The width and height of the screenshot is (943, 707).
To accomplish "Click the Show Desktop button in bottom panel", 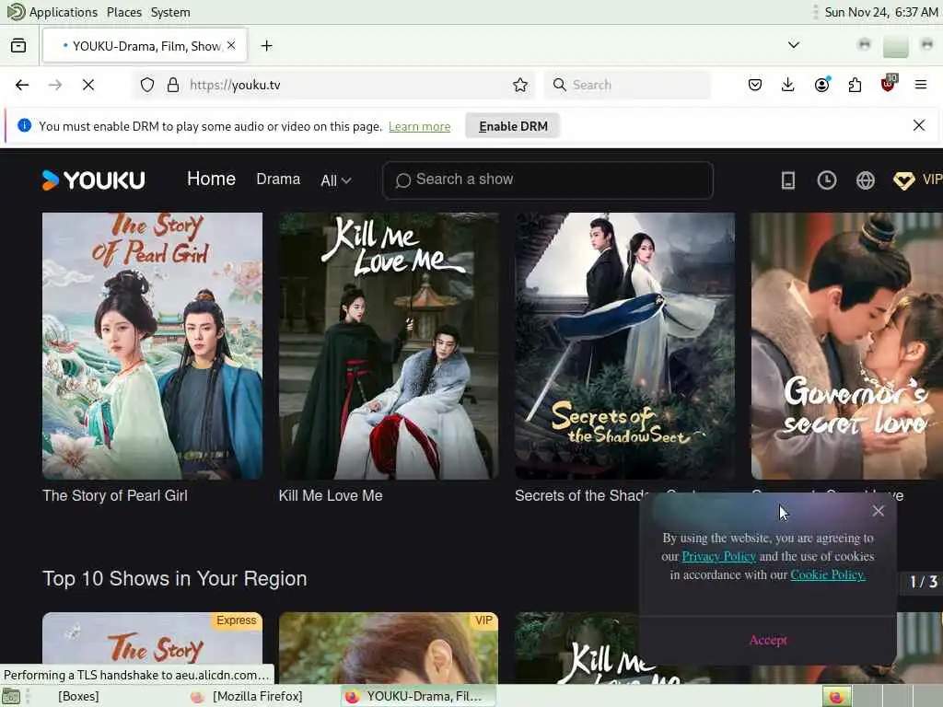I will point(11,698).
